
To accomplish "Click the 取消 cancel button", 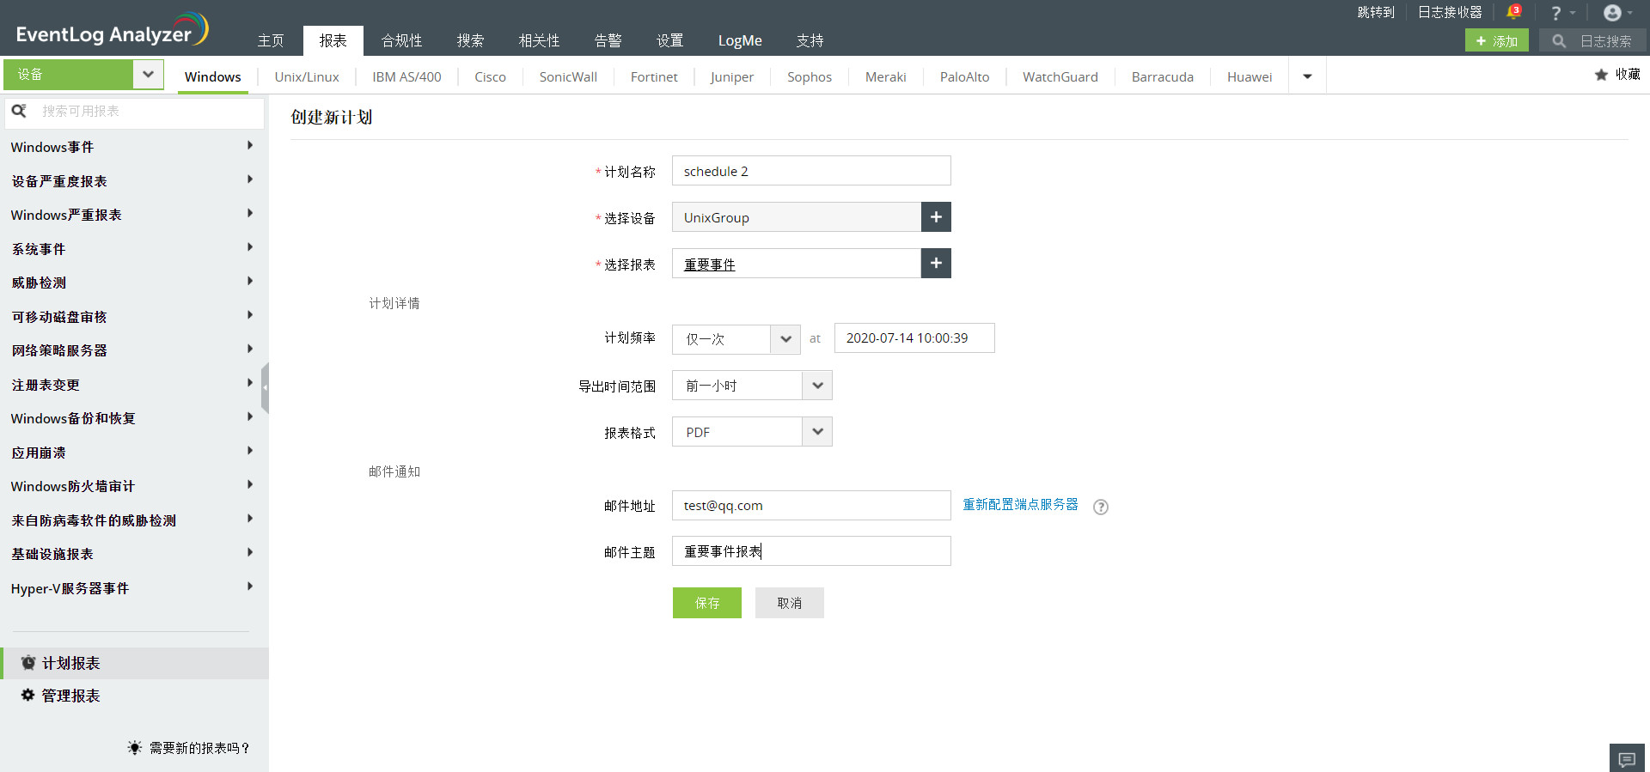I will point(789,603).
